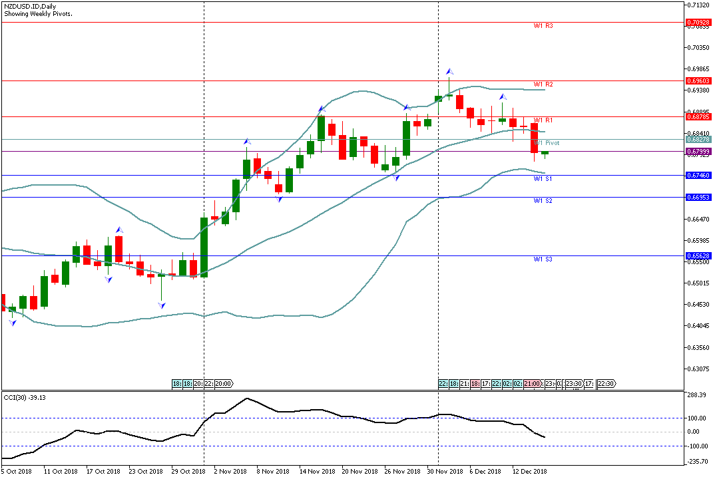The width and height of the screenshot is (719, 479).
Task: Select the blue 0.65628 price tag
Action: pos(698,256)
